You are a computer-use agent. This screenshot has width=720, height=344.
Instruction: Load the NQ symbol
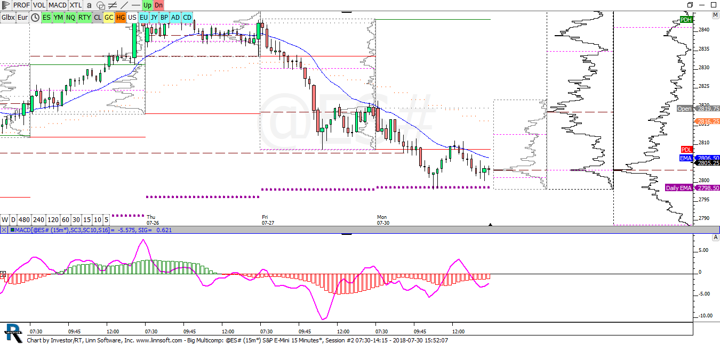coord(71,17)
